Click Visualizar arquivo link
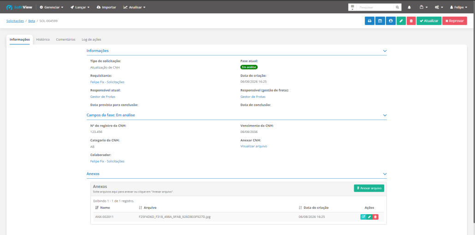Viewport: 475px width, 235px height. (254, 146)
